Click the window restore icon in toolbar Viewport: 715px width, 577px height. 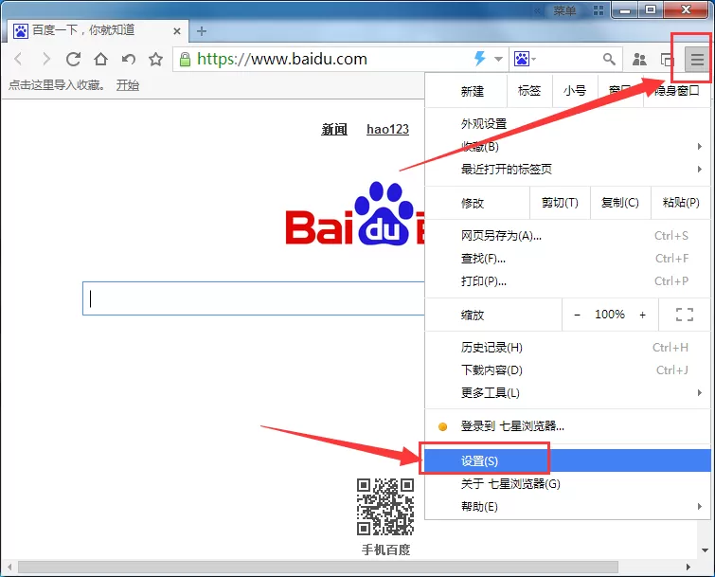(x=667, y=59)
